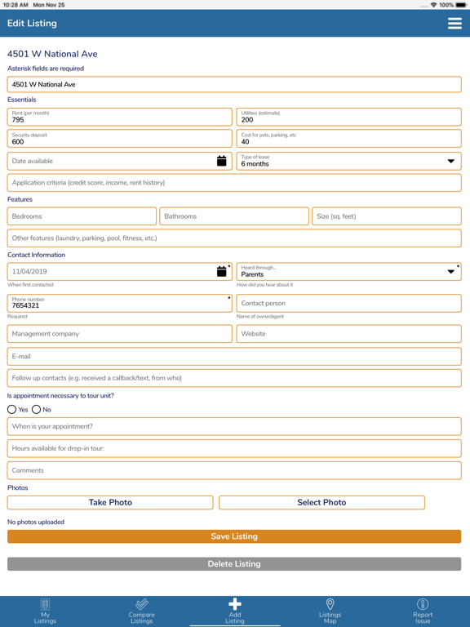Focus the Application criteria field
The width and height of the screenshot is (470, 627).
234,183
